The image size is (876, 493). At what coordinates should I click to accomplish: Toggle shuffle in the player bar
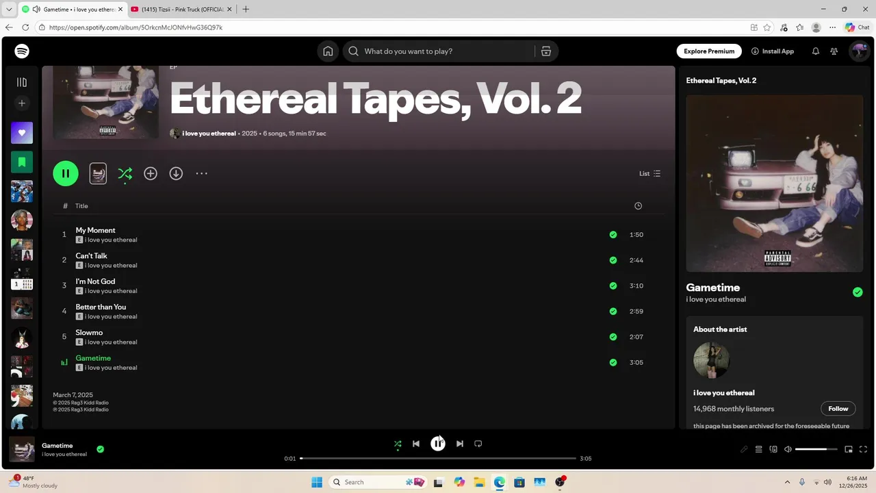pos(398,444)
